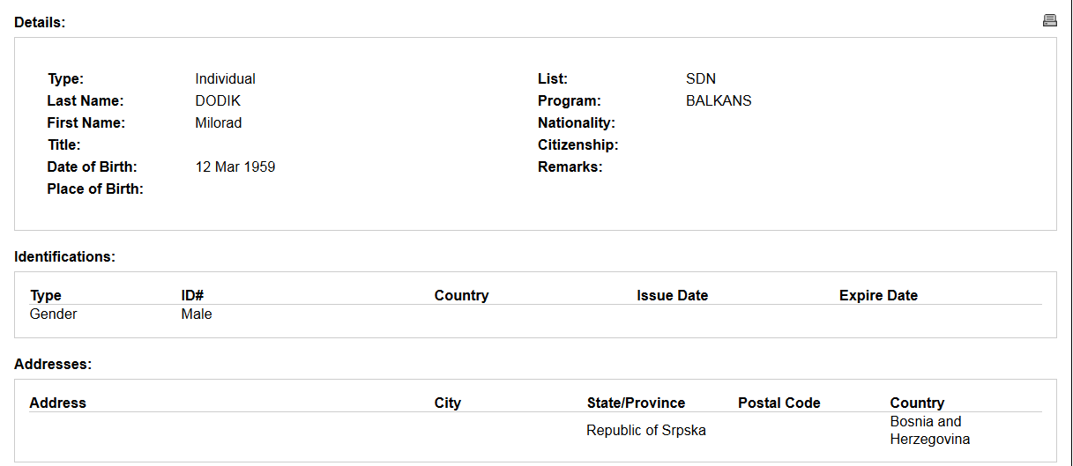Click the Republic of Srpska cell
The image size is (1073, 466).
645,431
